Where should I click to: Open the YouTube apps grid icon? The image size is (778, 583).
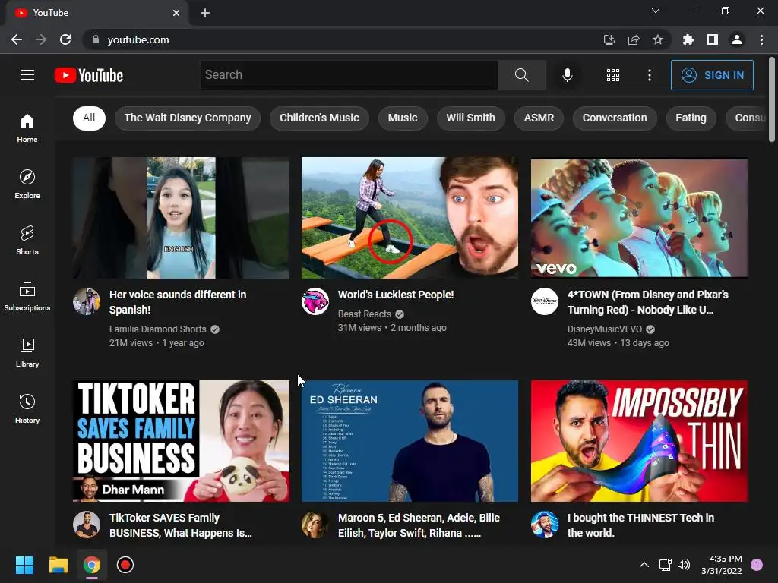click(x=613, y=75)
